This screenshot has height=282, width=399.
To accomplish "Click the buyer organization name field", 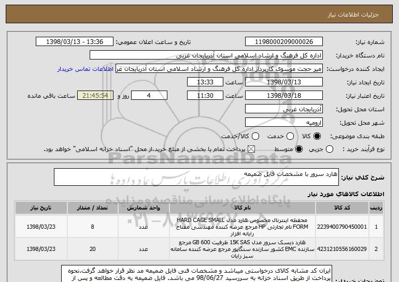I will [206, 55].
